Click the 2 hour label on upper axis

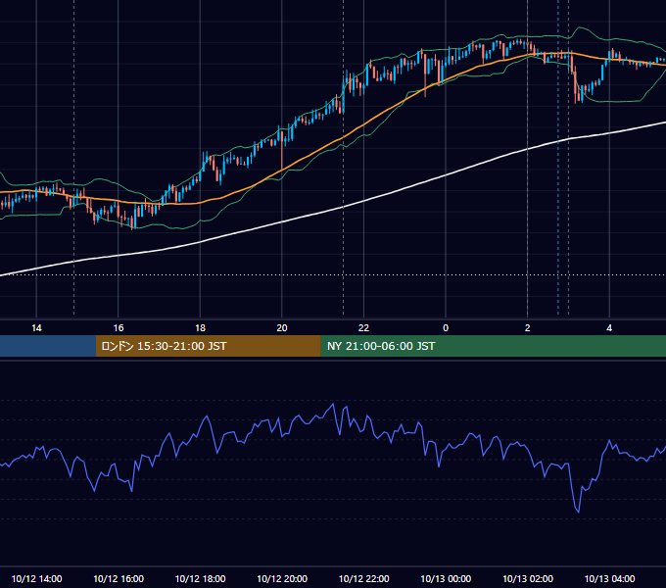coord(527,328)
